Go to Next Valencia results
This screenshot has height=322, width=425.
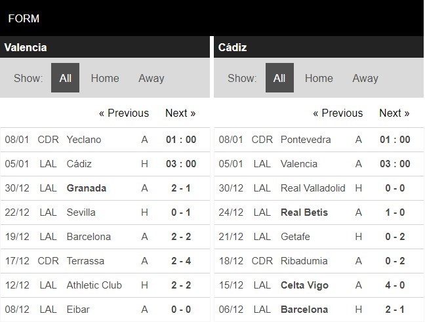[x=180, y=113]
